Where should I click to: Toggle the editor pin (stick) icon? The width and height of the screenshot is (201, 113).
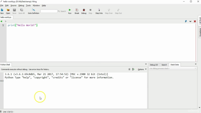(186, 21)
